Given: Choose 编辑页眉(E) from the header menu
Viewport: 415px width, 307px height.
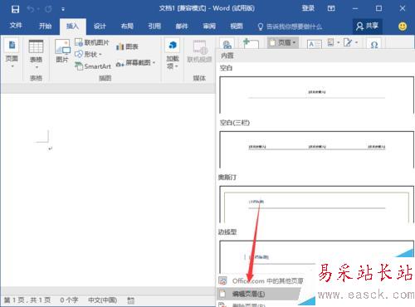Looking at the screenshot, I should coord(258,294).
